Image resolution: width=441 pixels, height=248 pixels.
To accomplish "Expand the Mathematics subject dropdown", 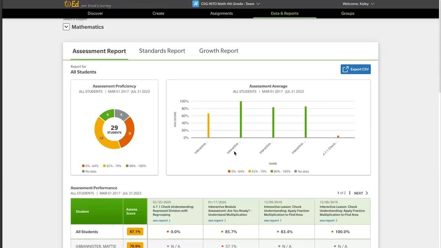I will coord(66,27).
